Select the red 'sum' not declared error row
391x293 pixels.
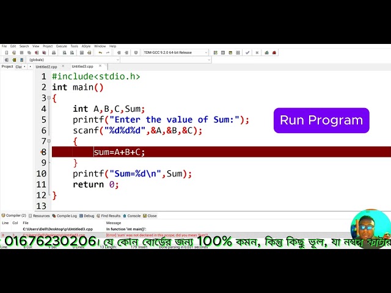(x=175, y=235)
